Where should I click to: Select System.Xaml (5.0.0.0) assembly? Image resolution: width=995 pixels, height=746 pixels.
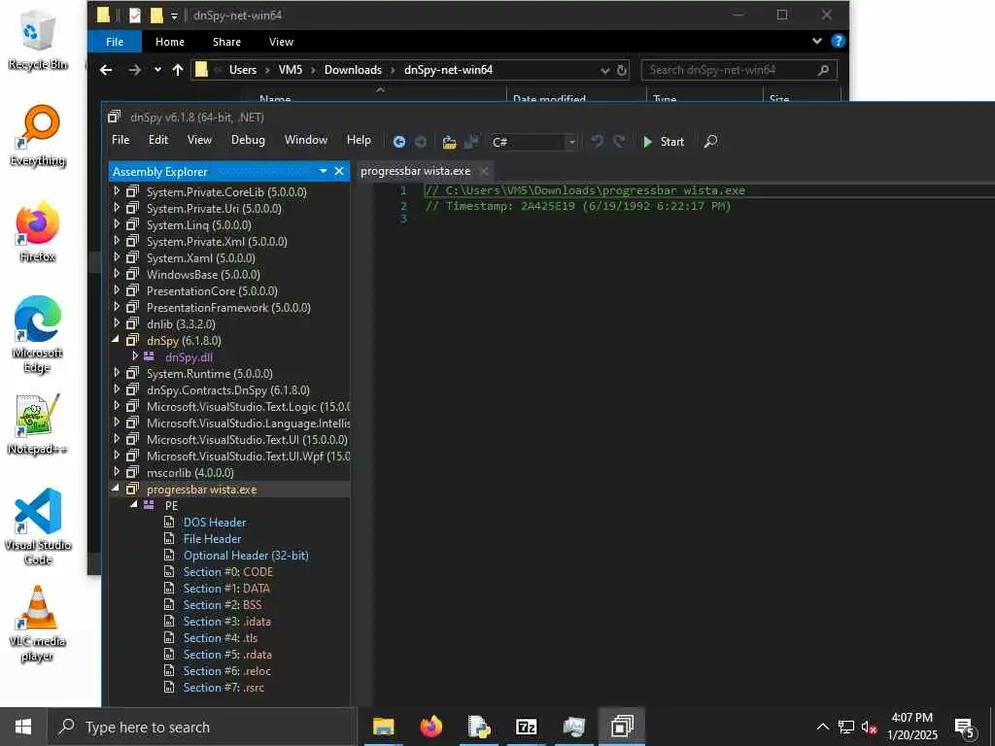click(x=200, y=258)
